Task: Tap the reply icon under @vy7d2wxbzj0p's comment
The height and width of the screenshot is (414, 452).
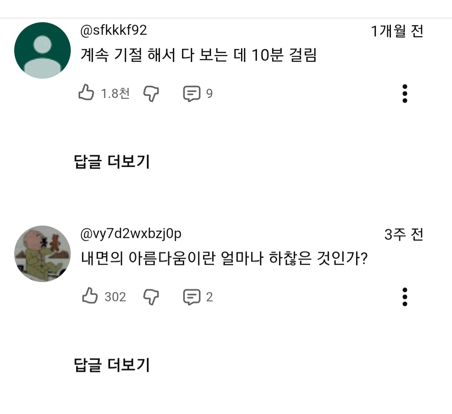Action: pos(192,297)
